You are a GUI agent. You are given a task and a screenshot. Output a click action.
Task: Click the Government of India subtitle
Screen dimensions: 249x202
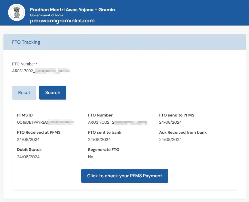(x=47, y=15)
